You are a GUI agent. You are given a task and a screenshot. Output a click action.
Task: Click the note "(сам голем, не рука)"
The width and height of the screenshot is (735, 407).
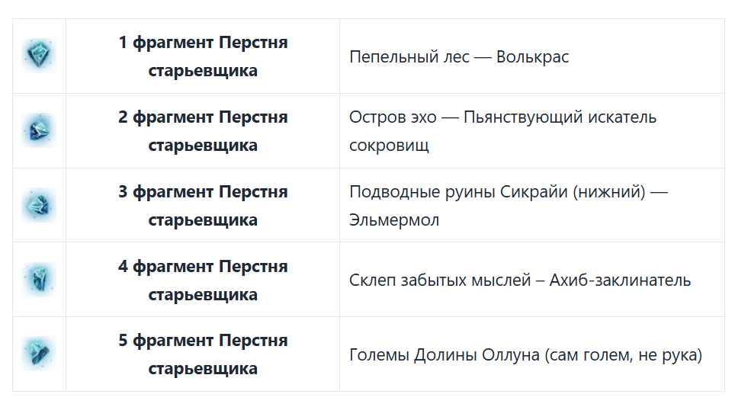(624, 355)
